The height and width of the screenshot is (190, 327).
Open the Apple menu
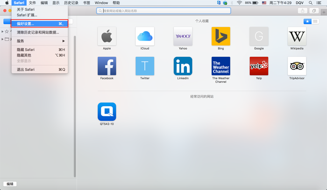(x=7, y=3)
